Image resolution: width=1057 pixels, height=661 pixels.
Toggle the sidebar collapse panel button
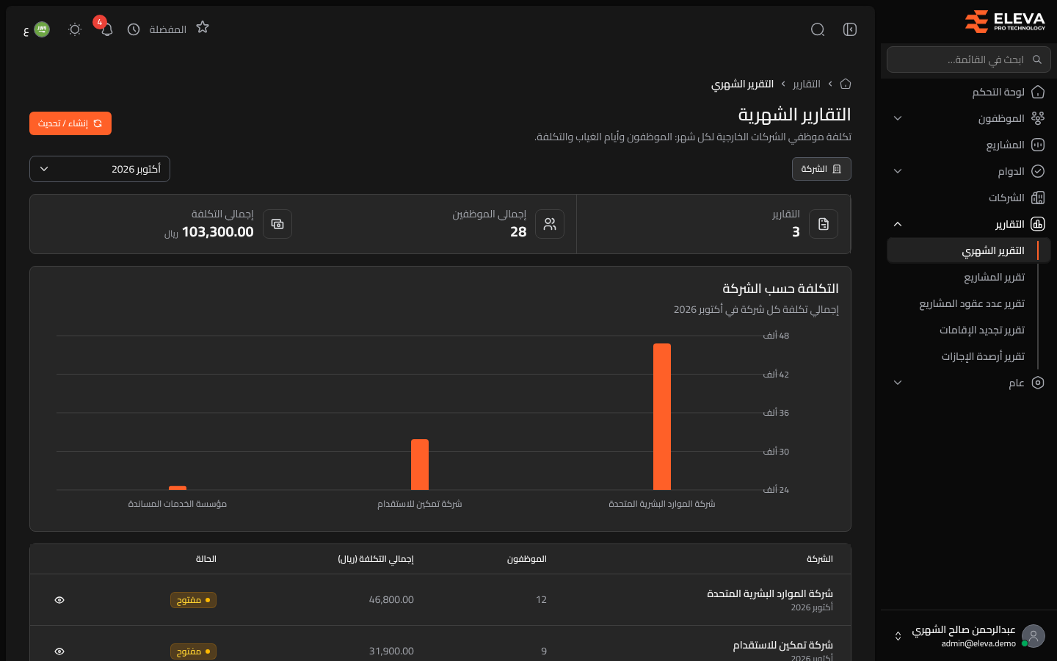tap(850, 29)
